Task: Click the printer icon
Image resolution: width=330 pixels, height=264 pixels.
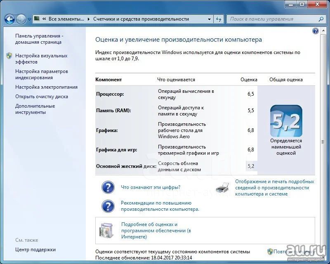Action: tap(222, 187)
